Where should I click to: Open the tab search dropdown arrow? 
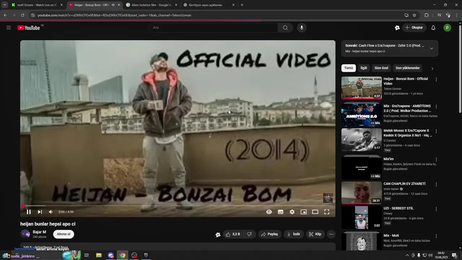(5, 5)
